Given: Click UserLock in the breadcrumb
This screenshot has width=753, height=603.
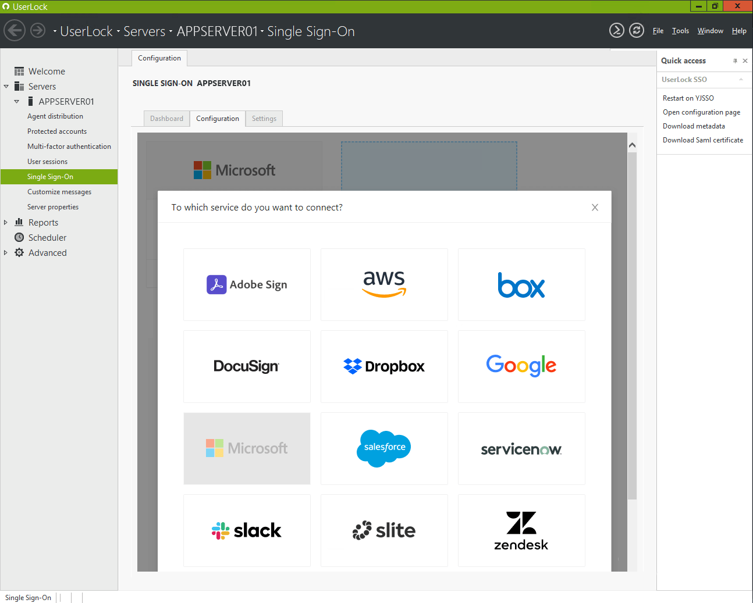Looking at the screenshot, I should [x=86, y=31].
